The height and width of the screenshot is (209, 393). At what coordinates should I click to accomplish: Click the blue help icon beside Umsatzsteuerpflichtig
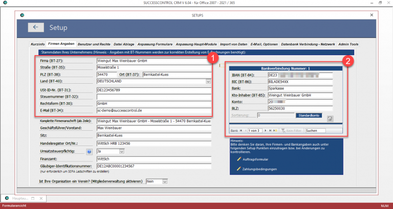(88, 152)
